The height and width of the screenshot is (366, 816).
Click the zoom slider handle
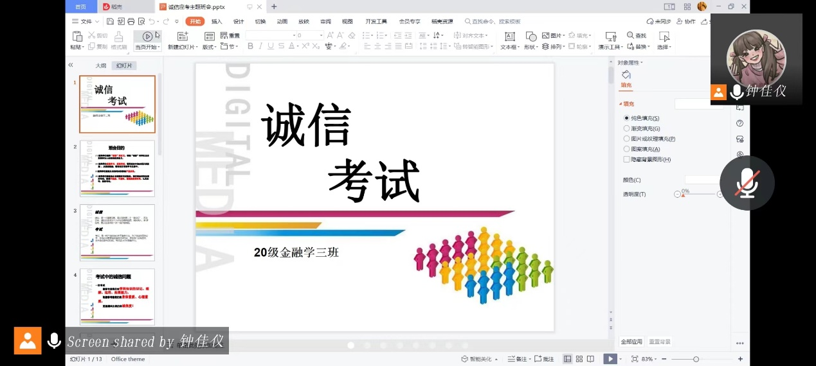[696, 359]
